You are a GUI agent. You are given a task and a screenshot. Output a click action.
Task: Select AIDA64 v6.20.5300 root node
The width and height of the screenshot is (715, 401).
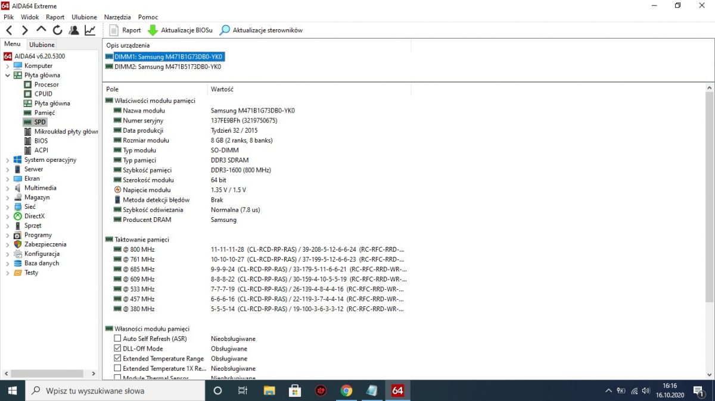[x=34, y=56]
